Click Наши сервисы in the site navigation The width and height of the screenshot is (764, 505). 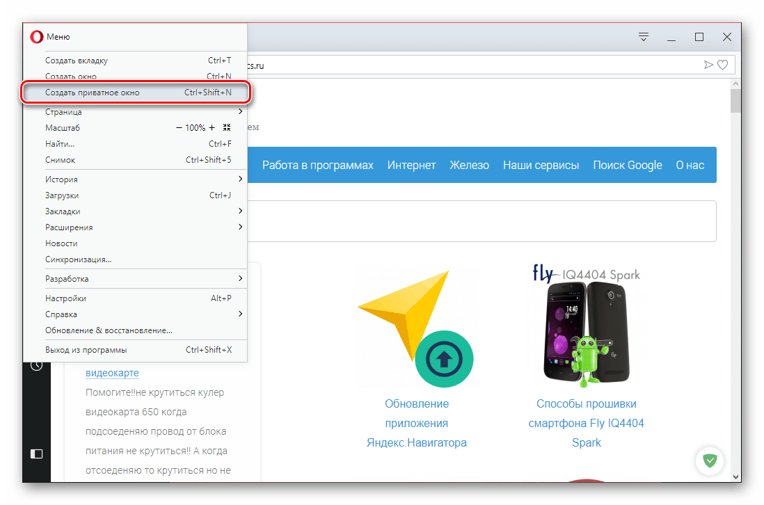tap(541, 165)
